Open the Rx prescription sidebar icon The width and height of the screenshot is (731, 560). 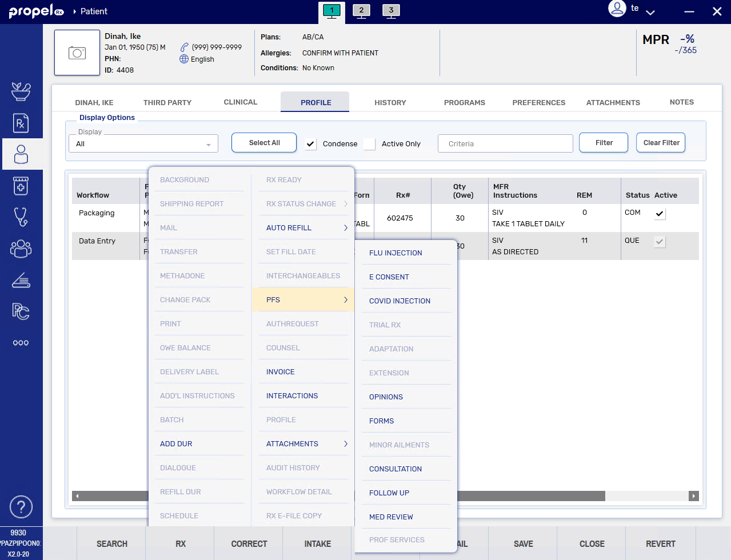(x=21, y=123)
